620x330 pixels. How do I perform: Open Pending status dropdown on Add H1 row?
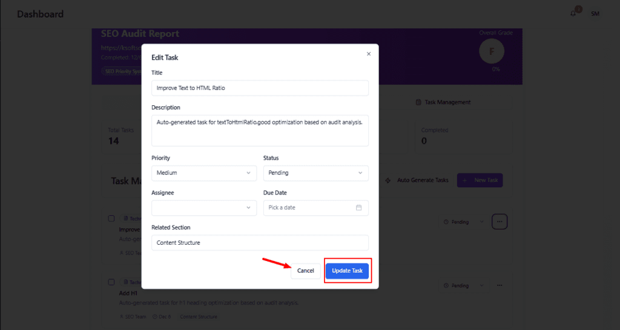(x=463, y=285)
